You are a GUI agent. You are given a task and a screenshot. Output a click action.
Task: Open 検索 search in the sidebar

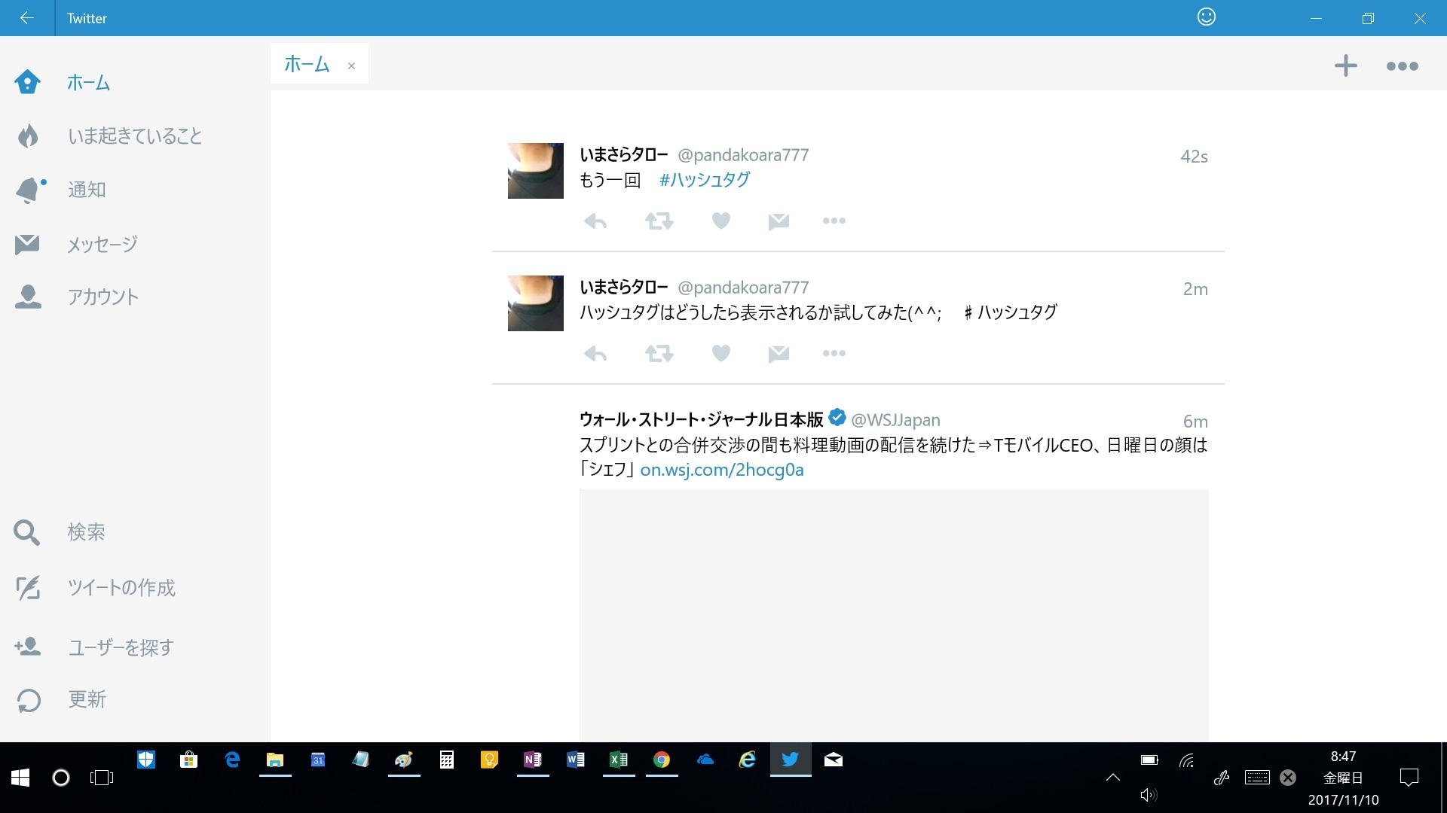click(86, 532)
